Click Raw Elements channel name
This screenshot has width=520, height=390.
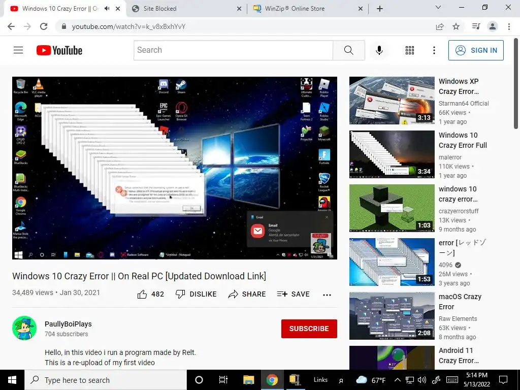pos(458,319)
